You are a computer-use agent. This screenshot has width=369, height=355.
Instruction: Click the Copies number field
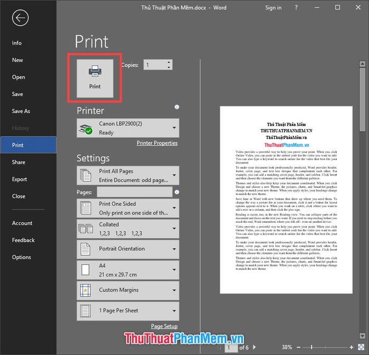coord(154,65)
